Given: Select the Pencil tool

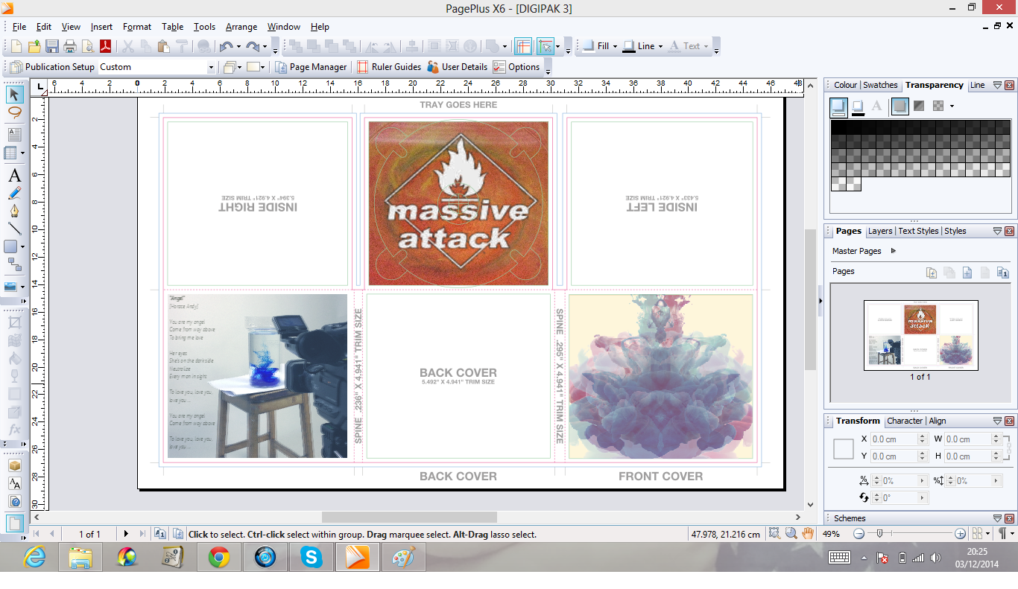Looking at the screenshot, I should pyautogui.click(x=14, y=194).
